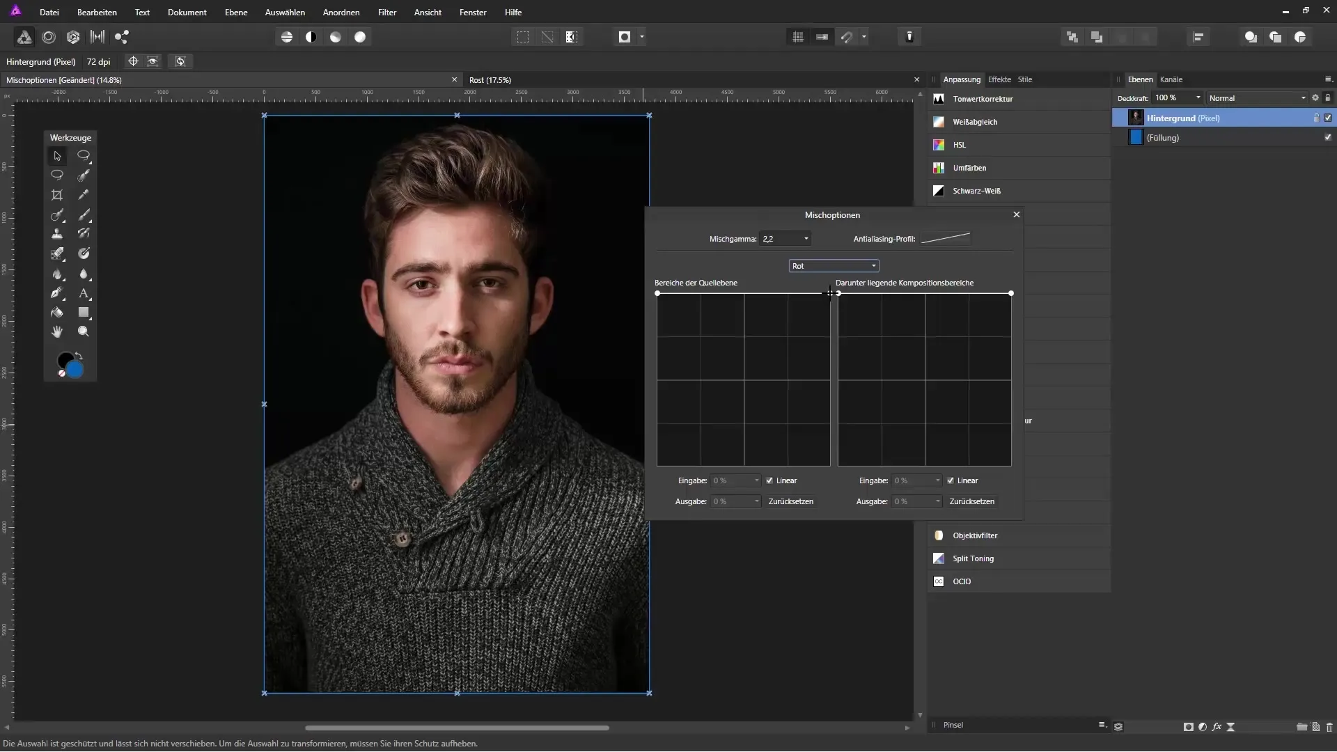The width and height of the screenshot is (1337, 752).
Task: Switch to the Tone Mapping Persona
Action: [x=97, y=37]
